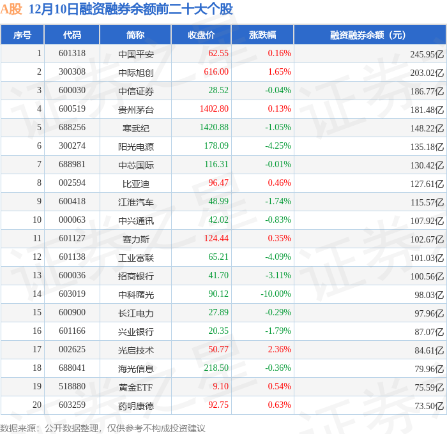Image resolution: width=447 pixels, height=434 pixels.
Task: Click closing price 1402.80
Action: pyautogui.click(x=214, y=109)
